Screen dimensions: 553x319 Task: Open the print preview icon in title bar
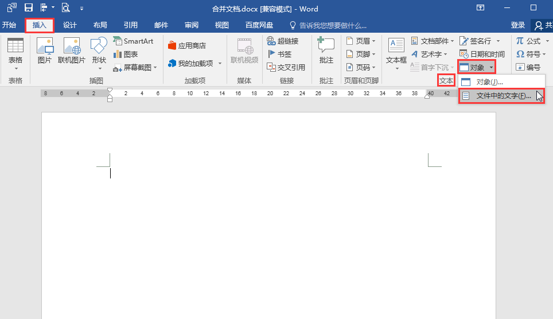pyautogui.click(x=65, y=7)
